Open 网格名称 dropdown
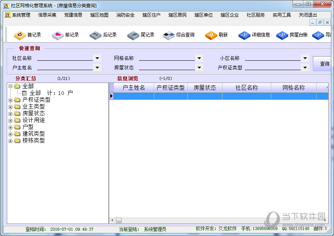 click(199, 58)
